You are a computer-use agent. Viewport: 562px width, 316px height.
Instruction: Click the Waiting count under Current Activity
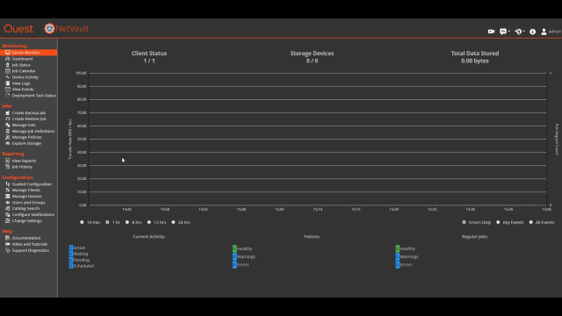[71, 254]
